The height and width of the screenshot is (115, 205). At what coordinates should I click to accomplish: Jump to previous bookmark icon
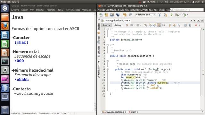coord(170,25)
